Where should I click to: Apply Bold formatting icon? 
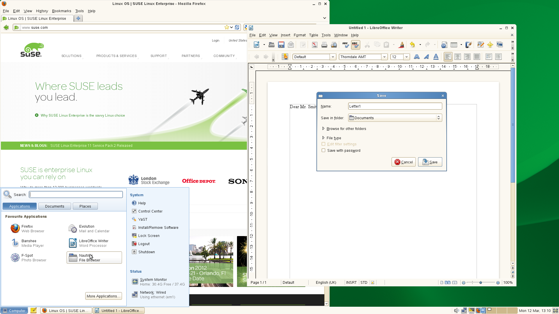point(417,57)
